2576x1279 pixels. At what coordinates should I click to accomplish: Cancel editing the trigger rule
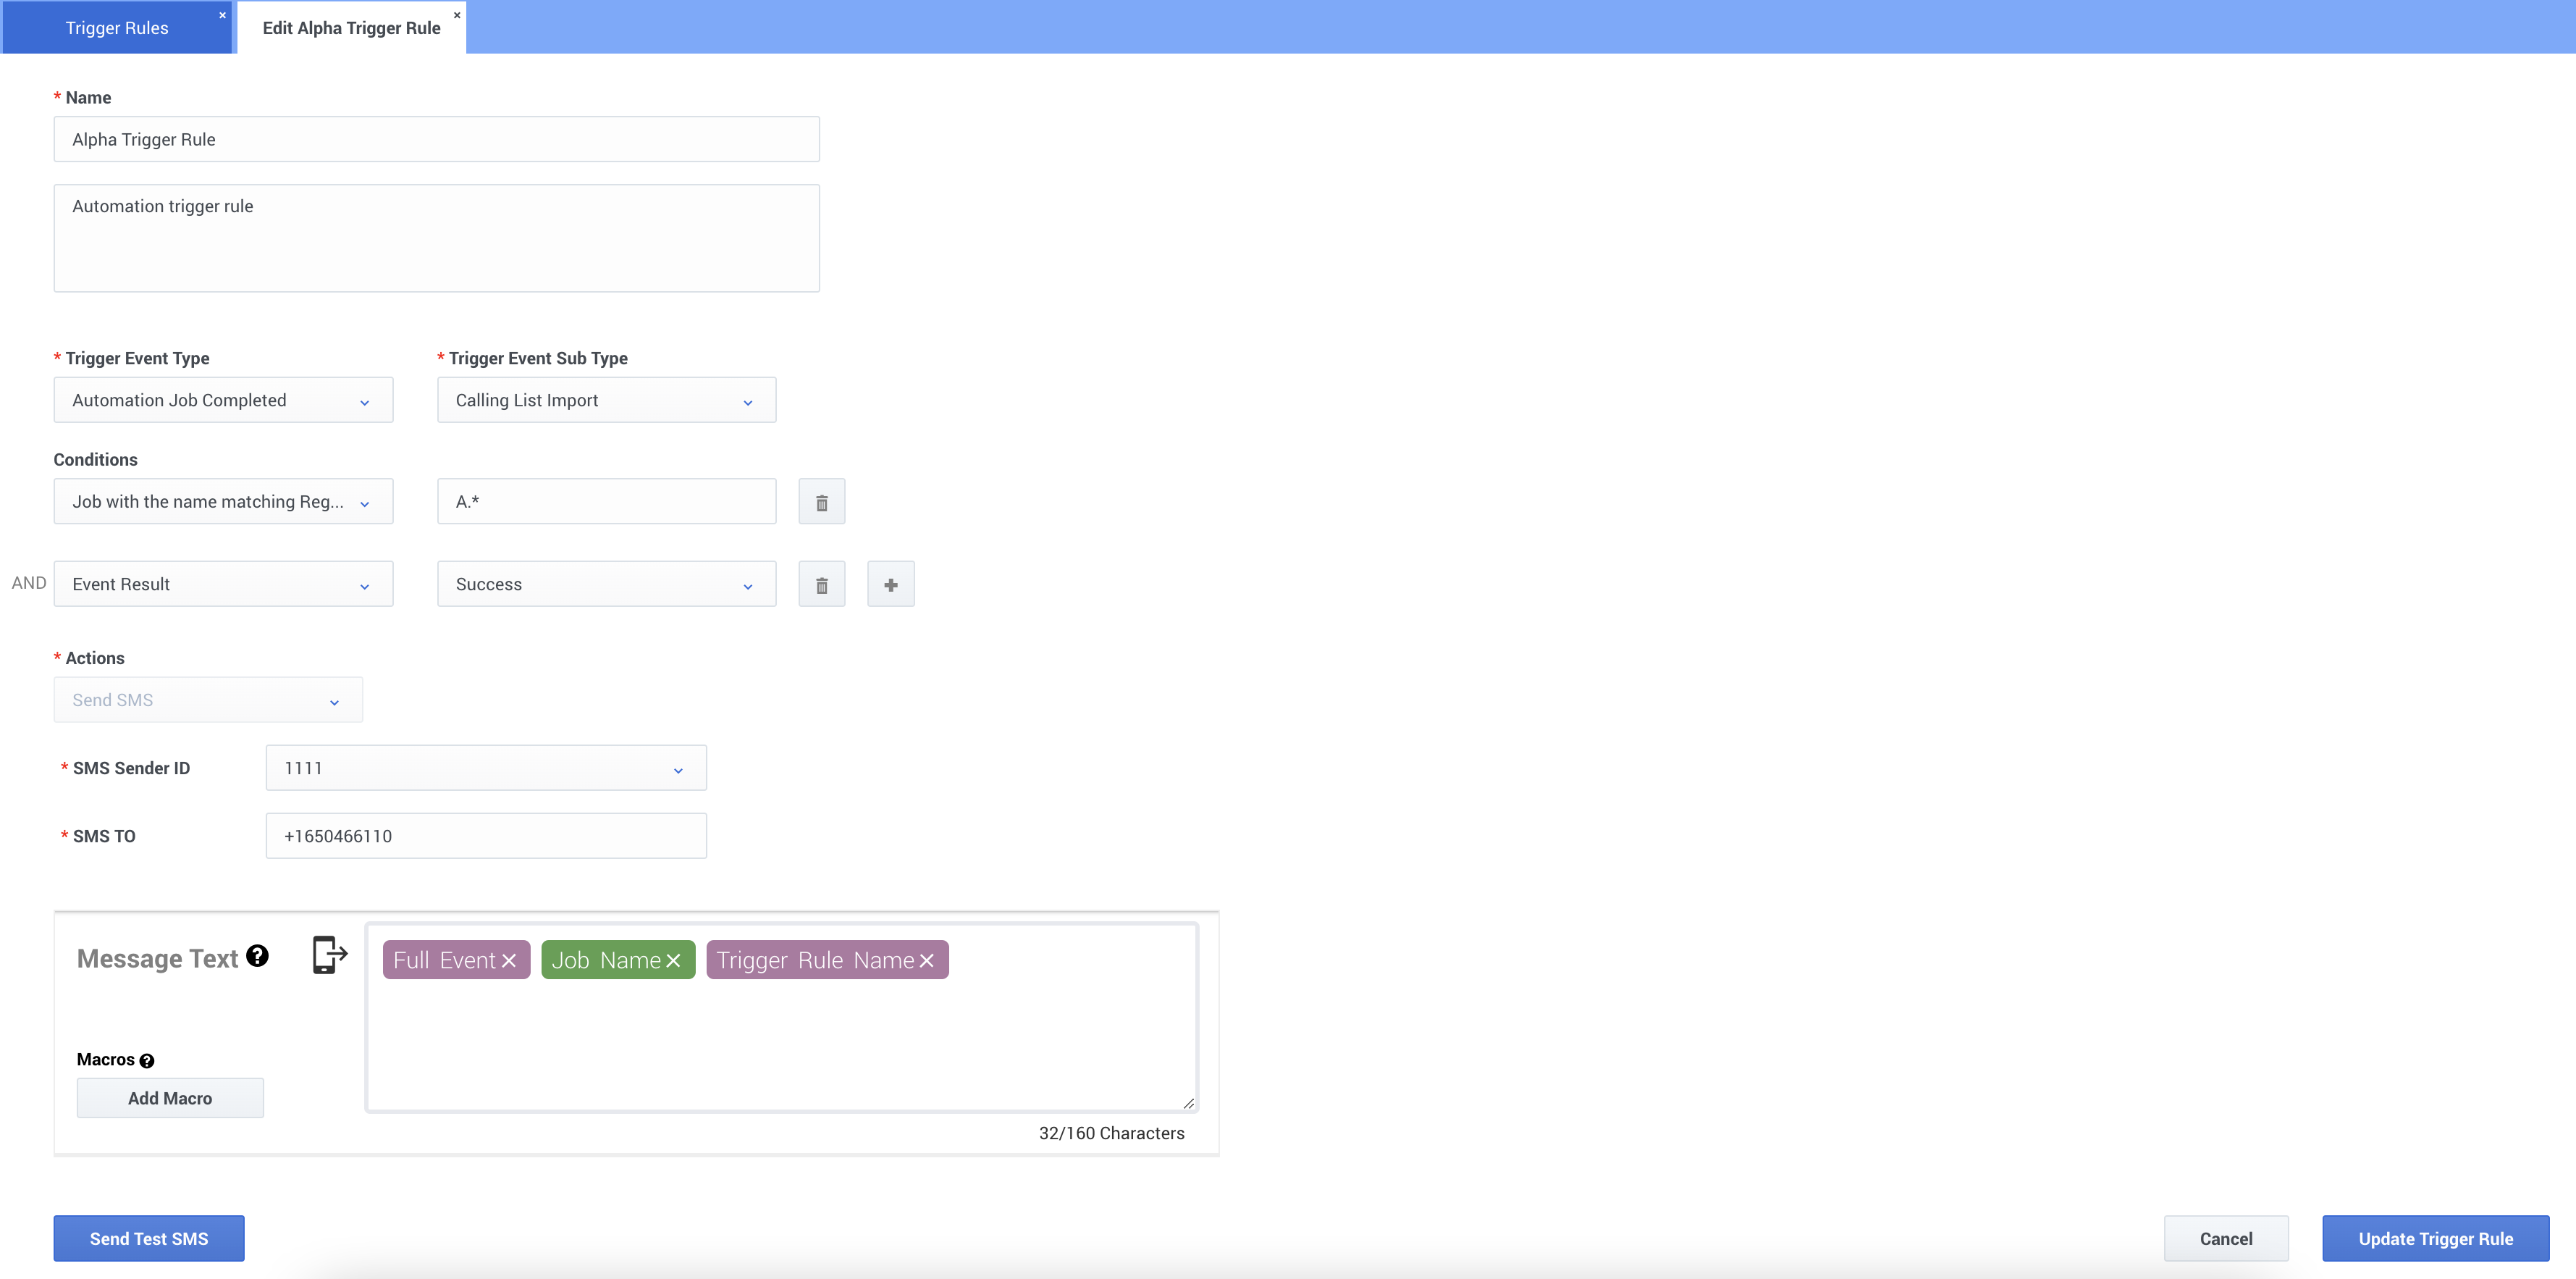click(x=2226, y=1239)
